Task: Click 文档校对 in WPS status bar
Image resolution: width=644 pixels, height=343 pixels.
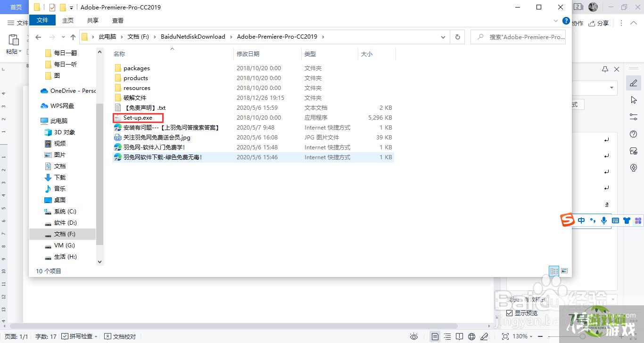Action: point(121,336)
